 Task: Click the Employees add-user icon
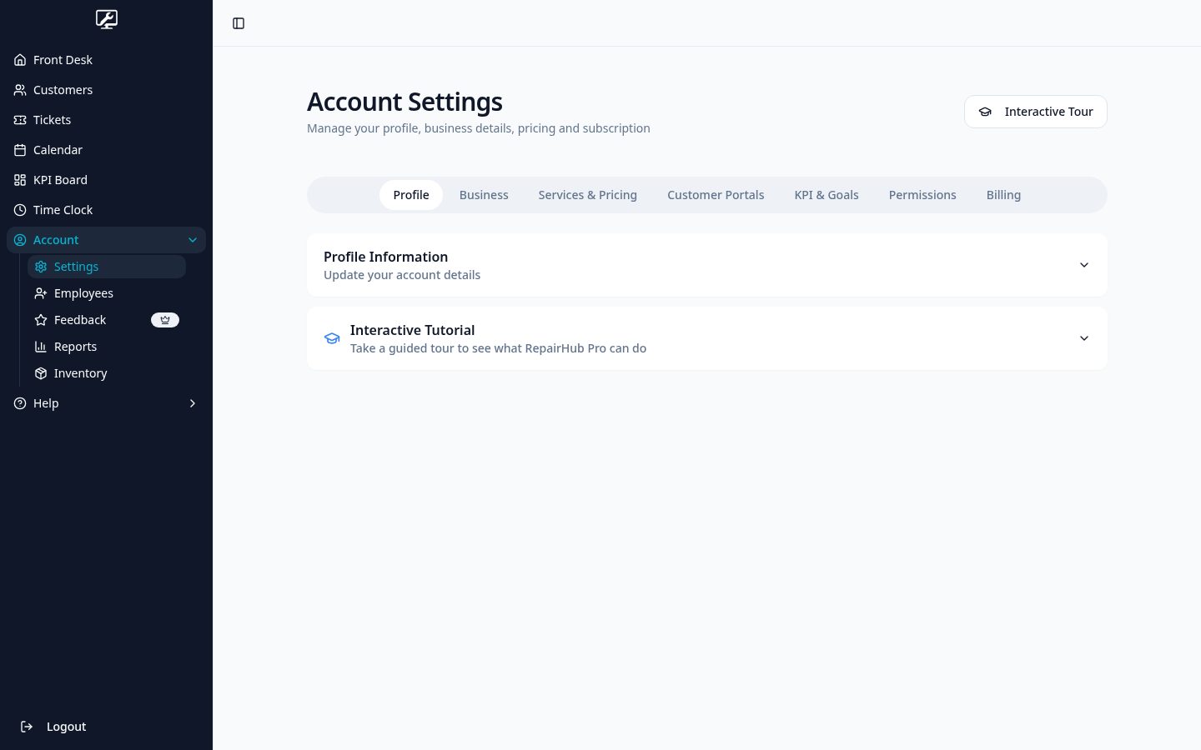point(41,293)
